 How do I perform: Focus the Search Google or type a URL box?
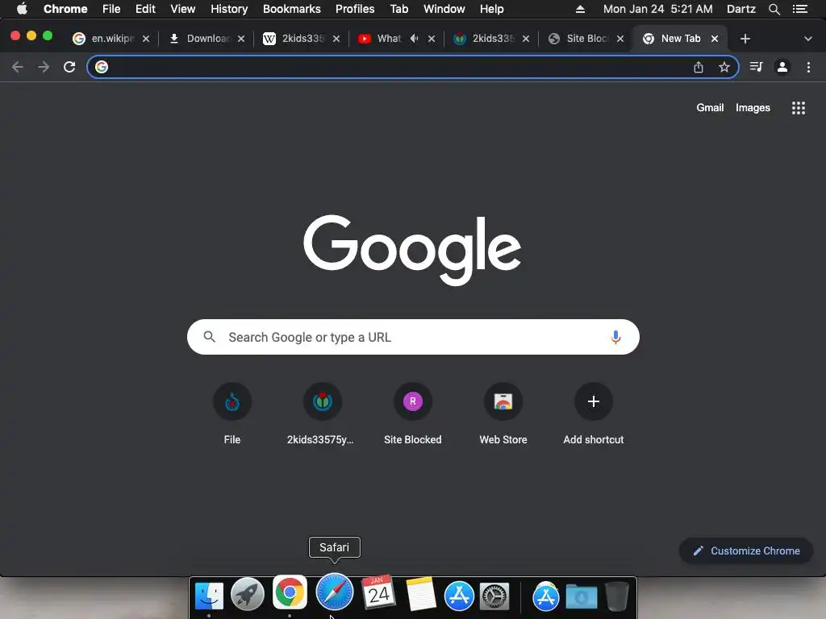click(x=413, y=337)
